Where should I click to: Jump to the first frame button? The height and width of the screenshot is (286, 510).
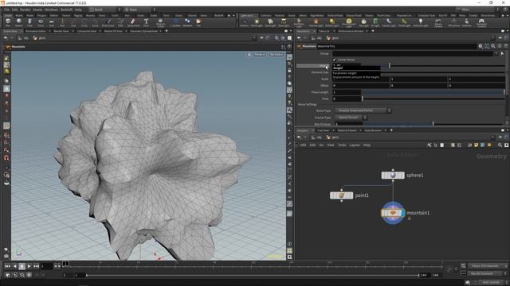point(7,266)
